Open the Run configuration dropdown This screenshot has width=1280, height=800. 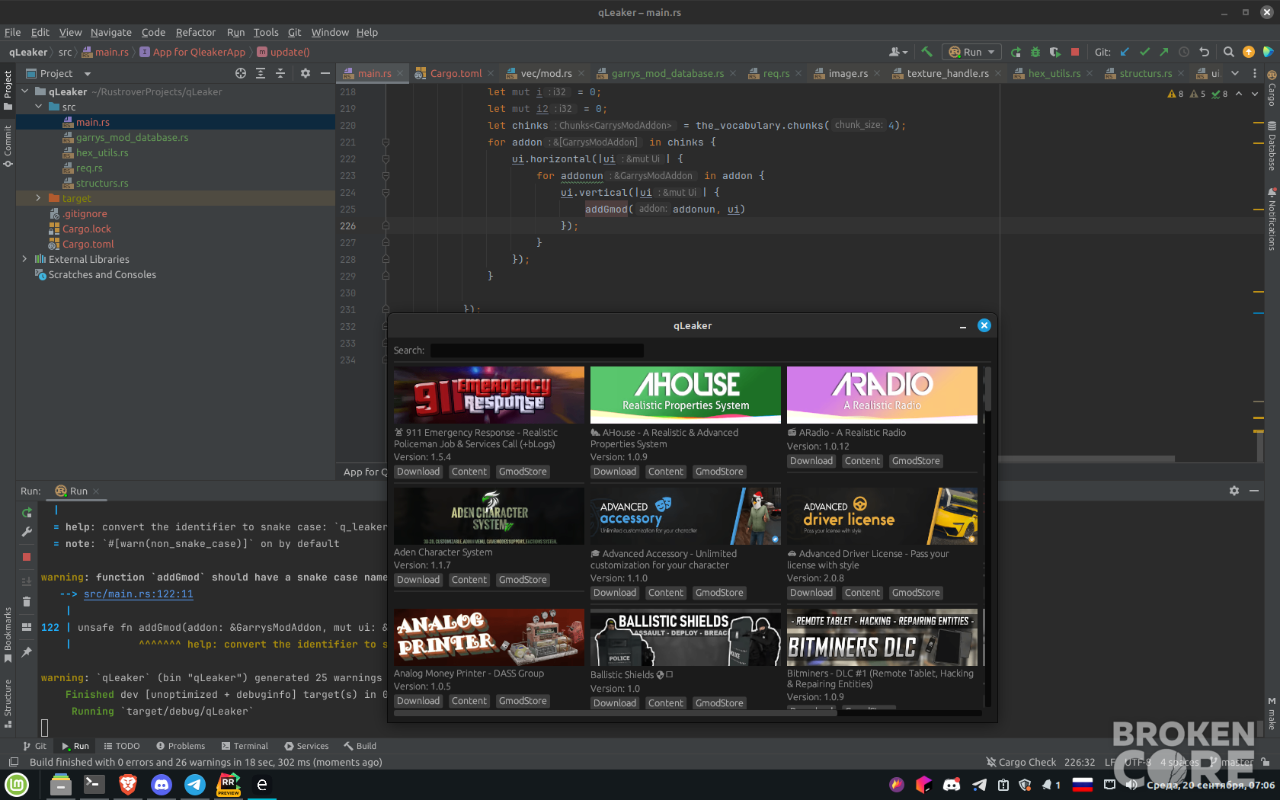pyautogui.click(x=971, y=52)
